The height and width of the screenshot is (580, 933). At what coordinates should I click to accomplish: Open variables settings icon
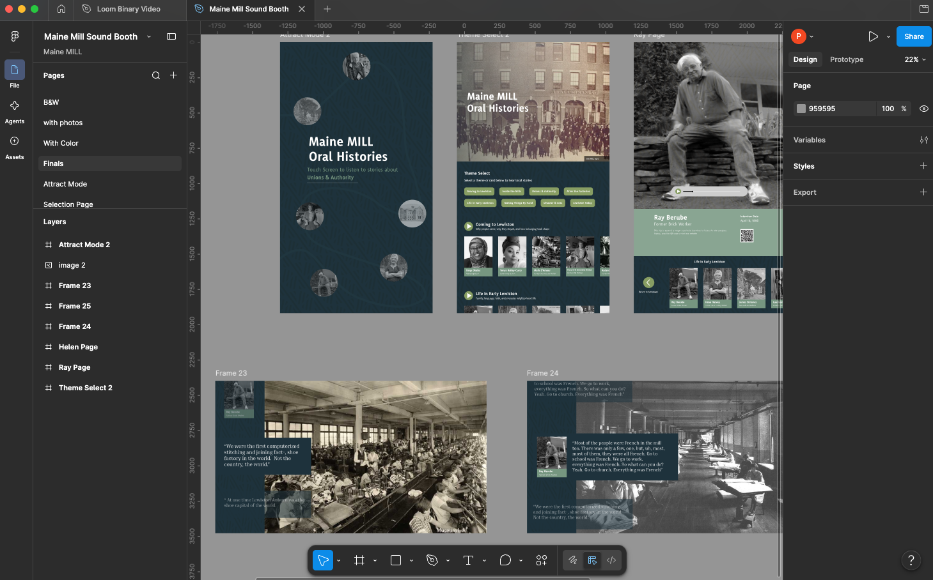923,140
